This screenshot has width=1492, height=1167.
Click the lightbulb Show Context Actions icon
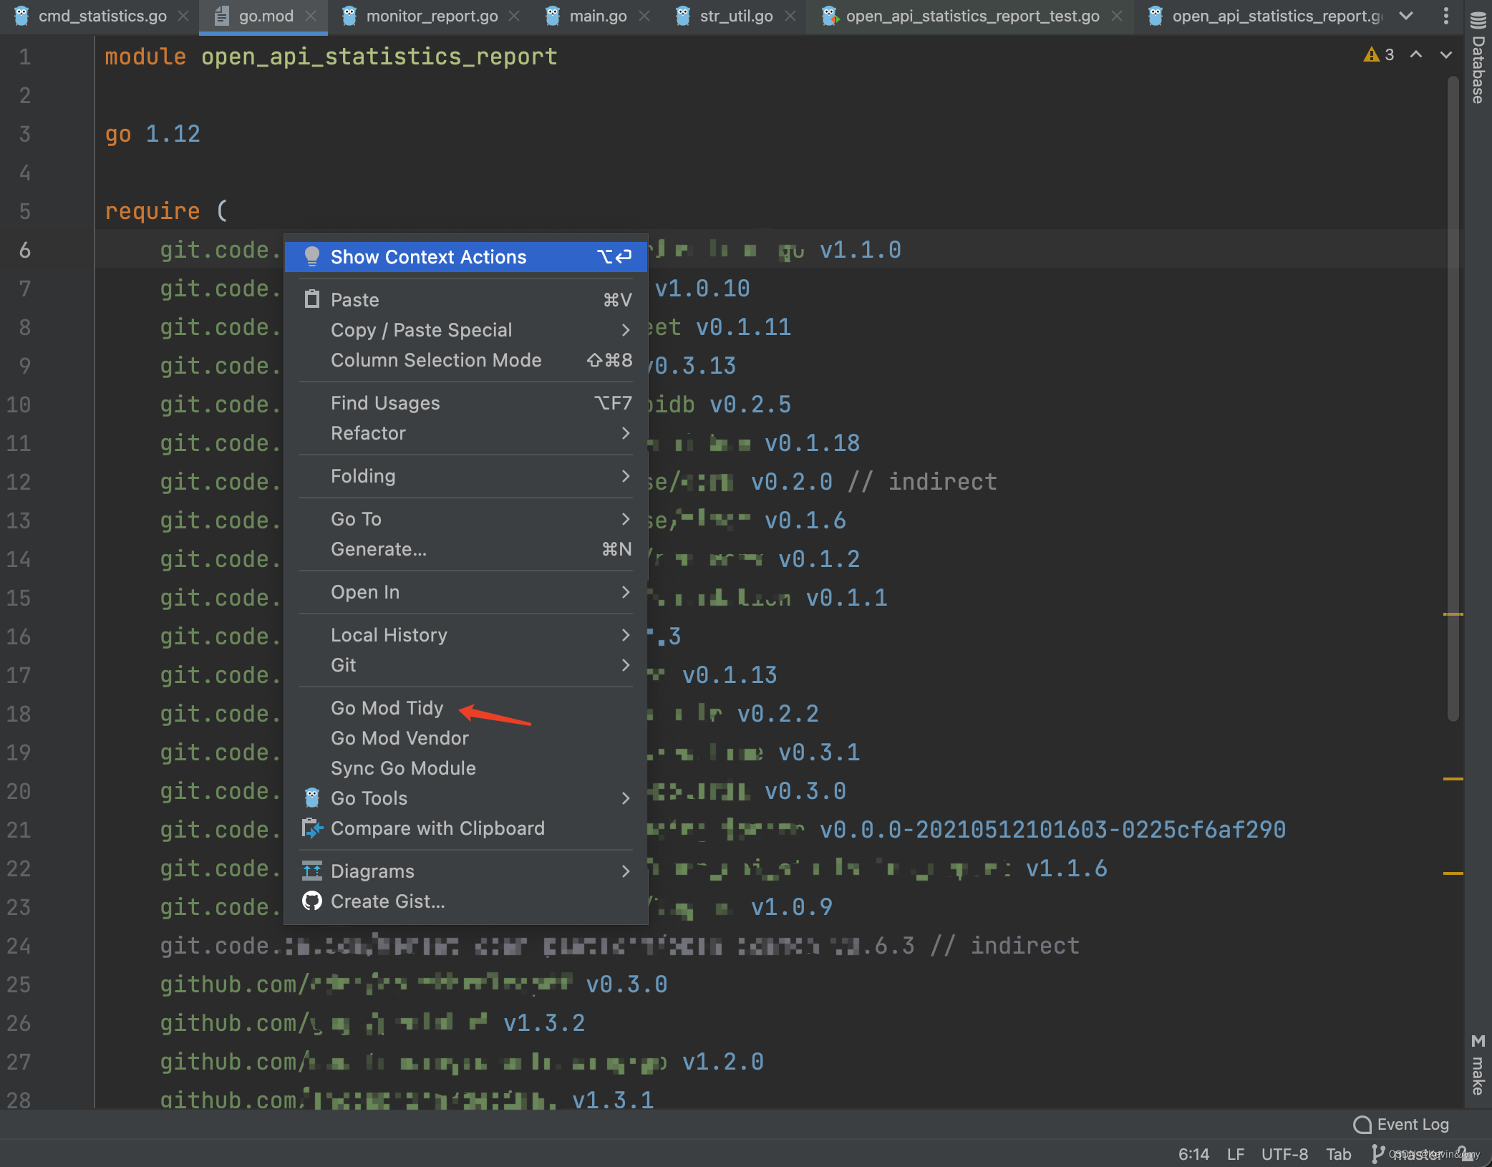[312, 256]
